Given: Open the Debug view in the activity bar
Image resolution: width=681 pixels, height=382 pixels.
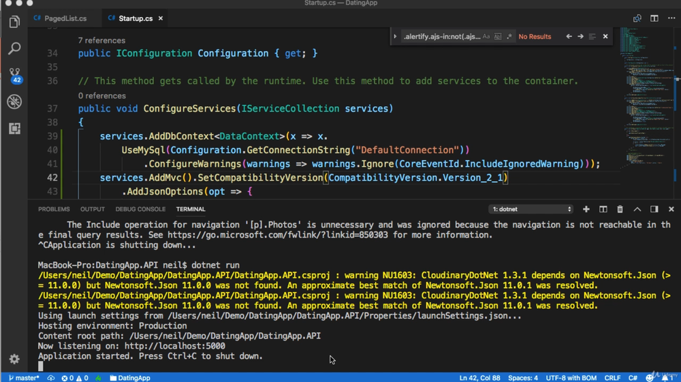Looking at the screenshot, I should pyautogui.click(x=14, y=101).
